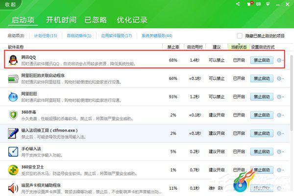Click 瑞昱声卡相关辅助程序 name text
This screenshot has width=294, height=196.
tap(41, 185)
